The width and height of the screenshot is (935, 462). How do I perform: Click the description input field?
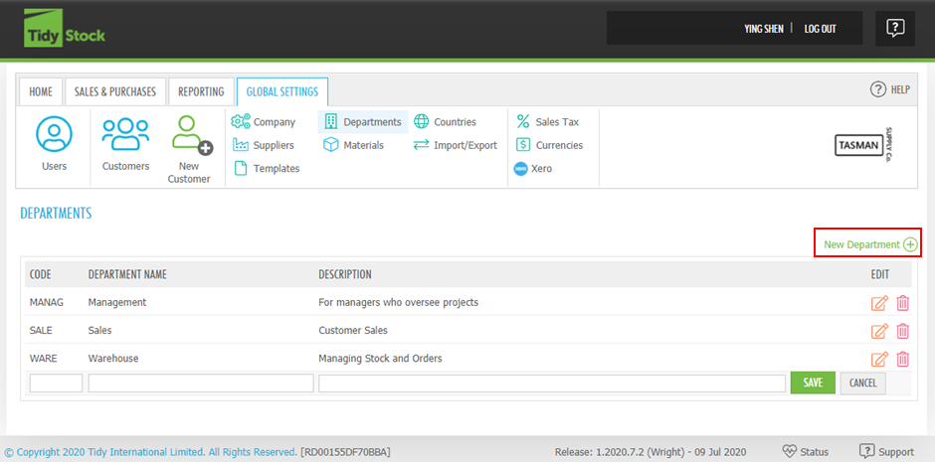click(551, 384)
